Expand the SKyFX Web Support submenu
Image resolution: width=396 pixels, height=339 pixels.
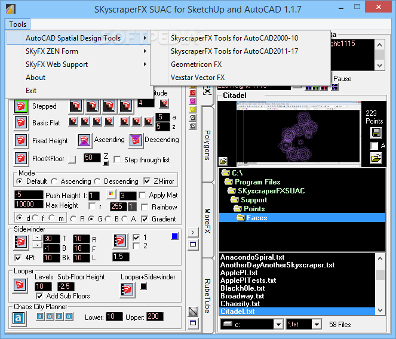(x=78, y=64)
